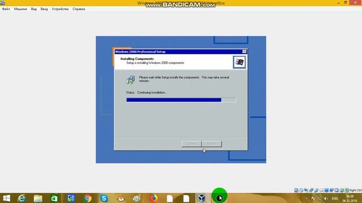Click the 'Installing Components' heading
The width and height of the screenshot is (362, 203).
[137, 59]
